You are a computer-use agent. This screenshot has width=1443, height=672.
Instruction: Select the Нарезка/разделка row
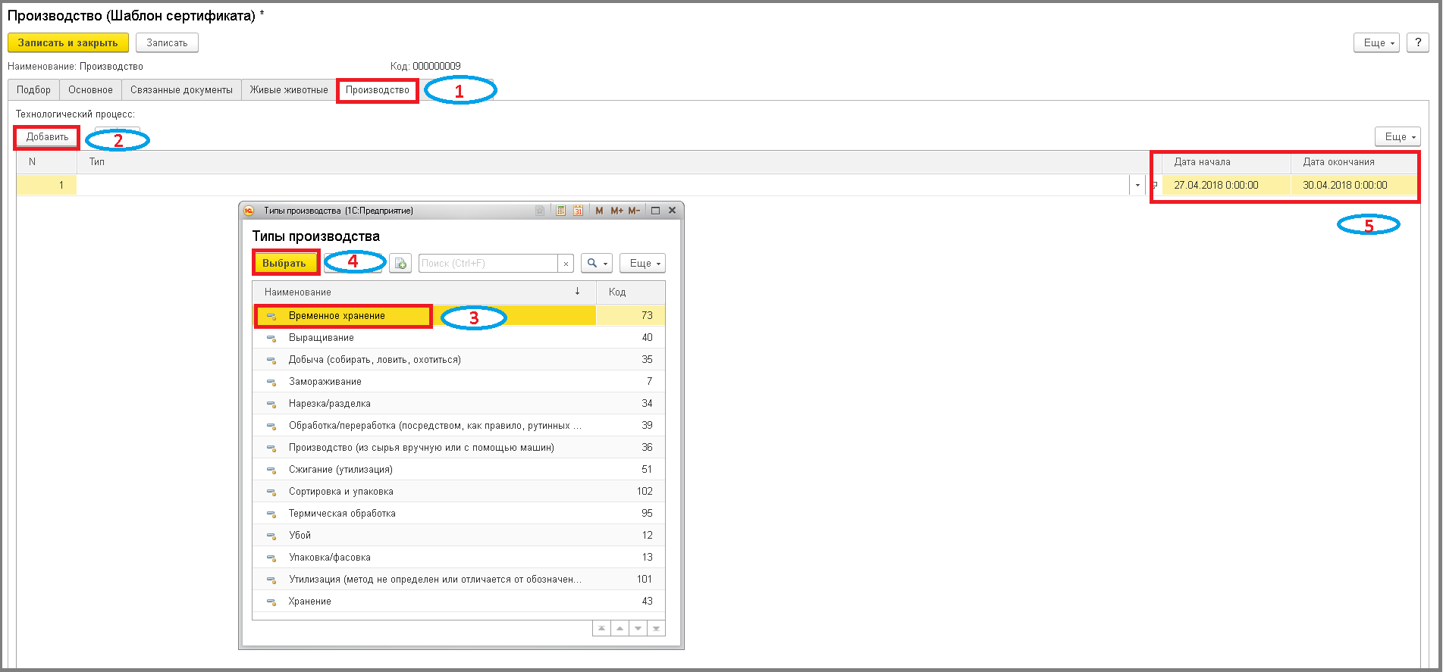(459, 404)
